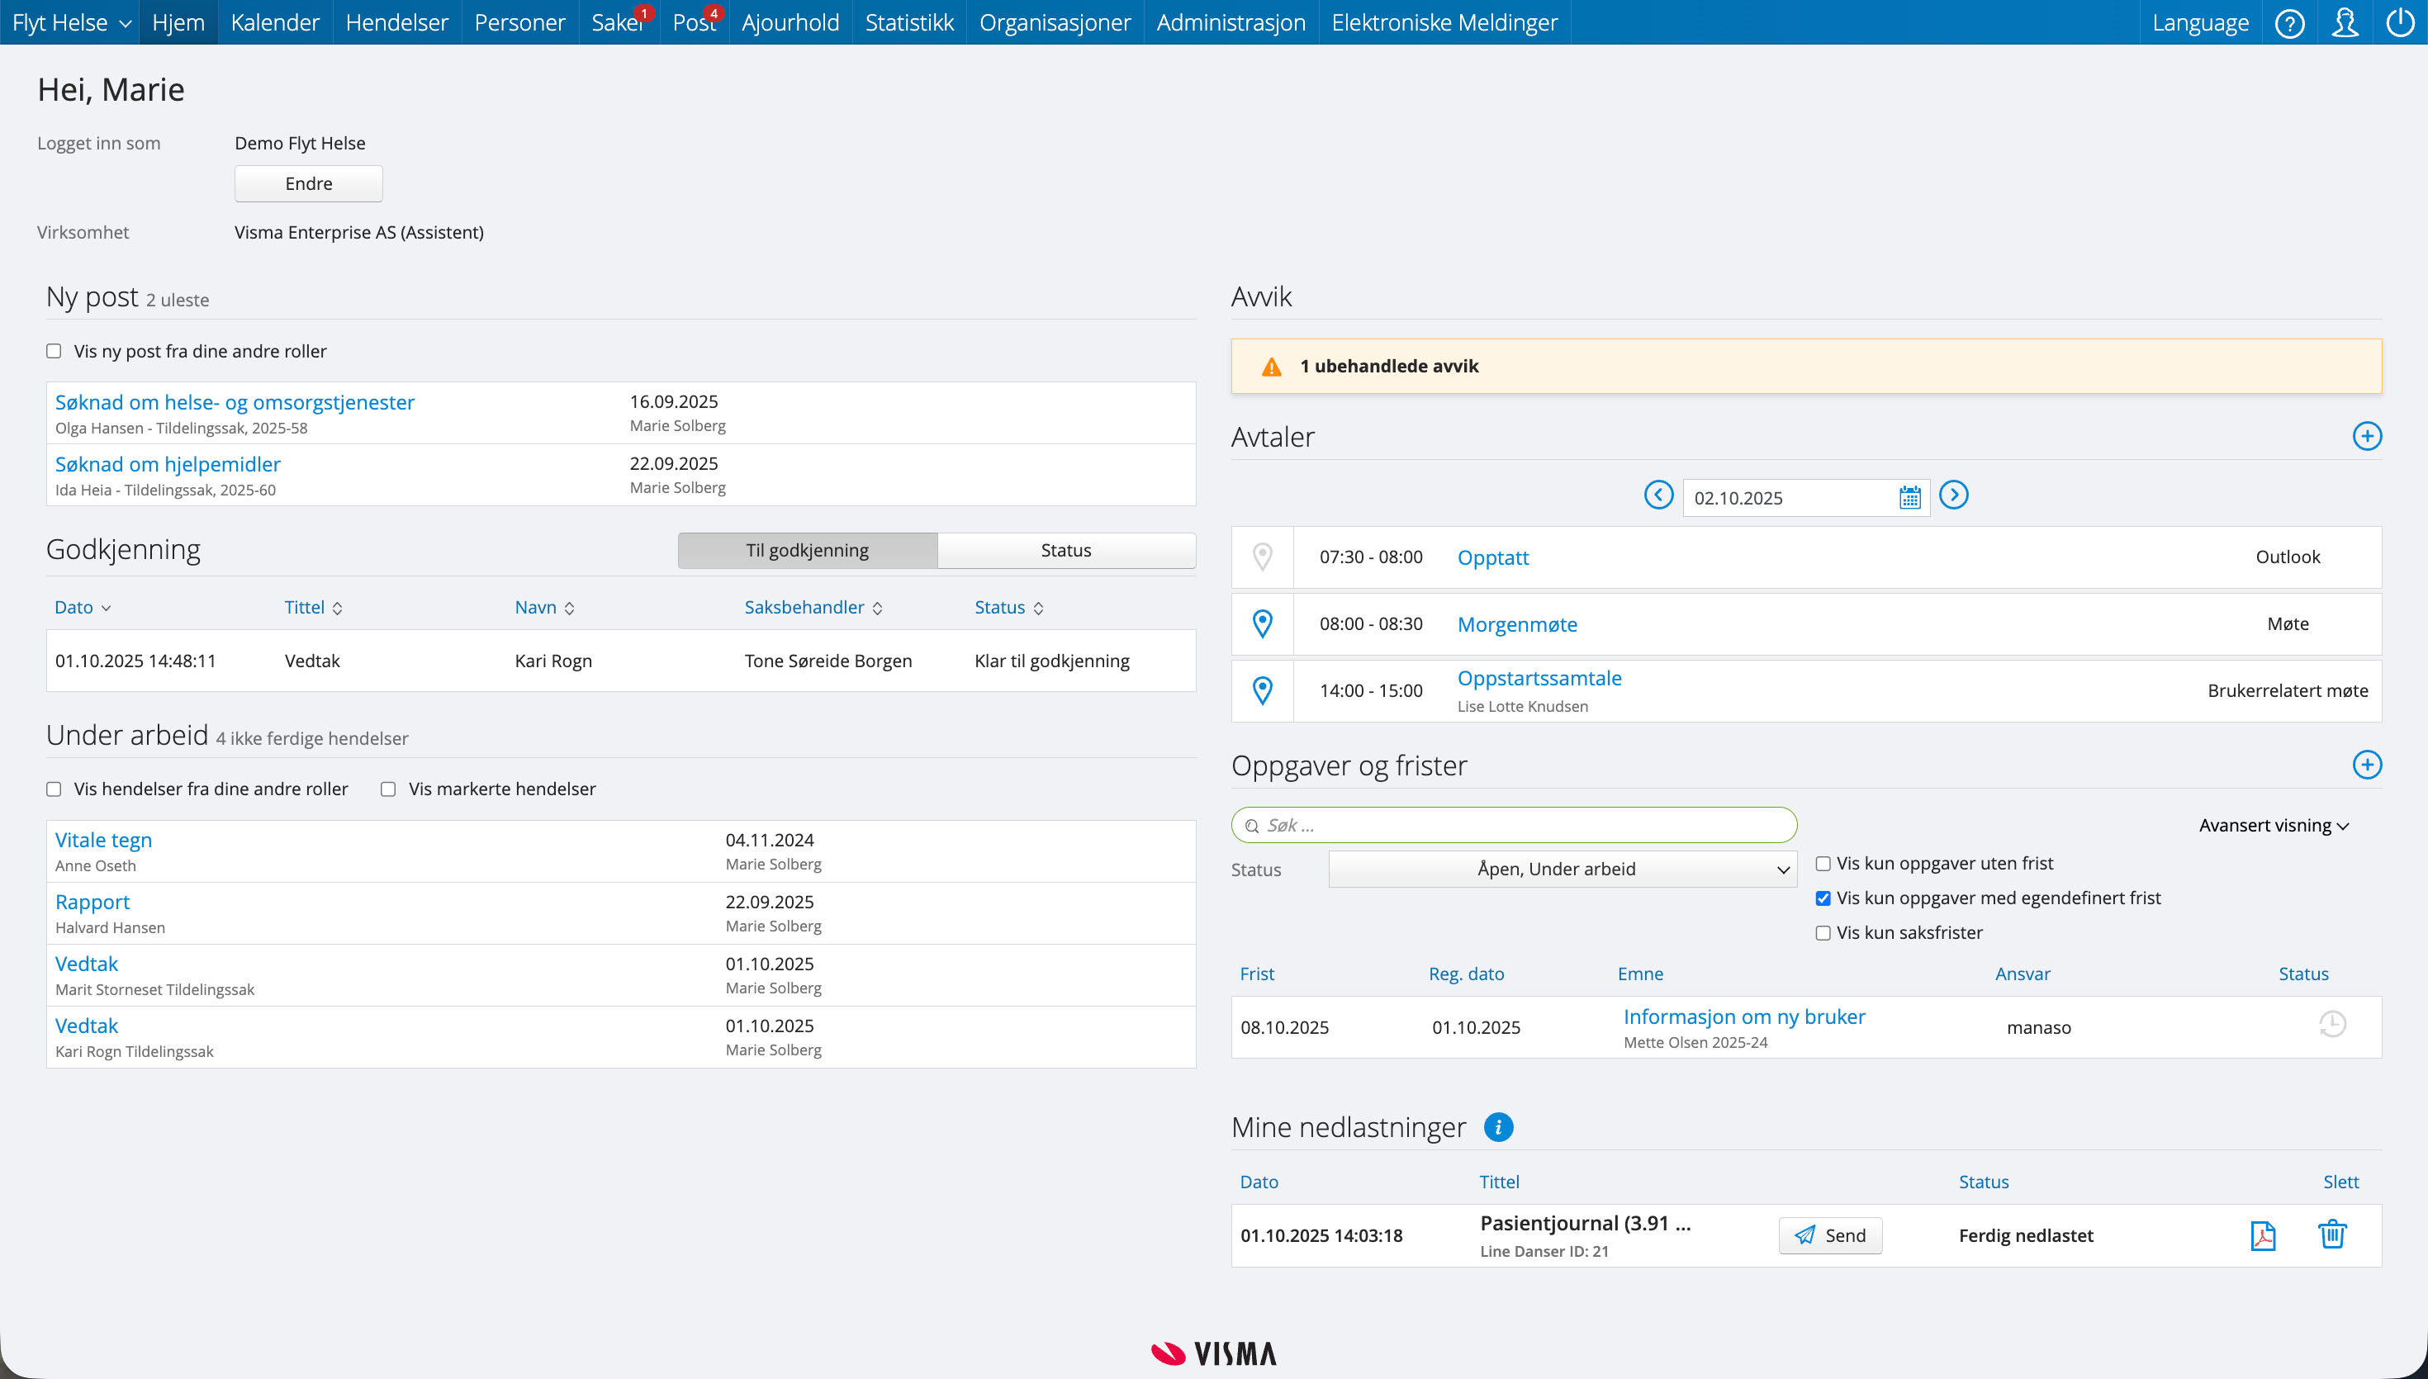The height and width of the screenshot is (1379, 2428).
Task: Click the Endre button
Action: coord(309,184)
